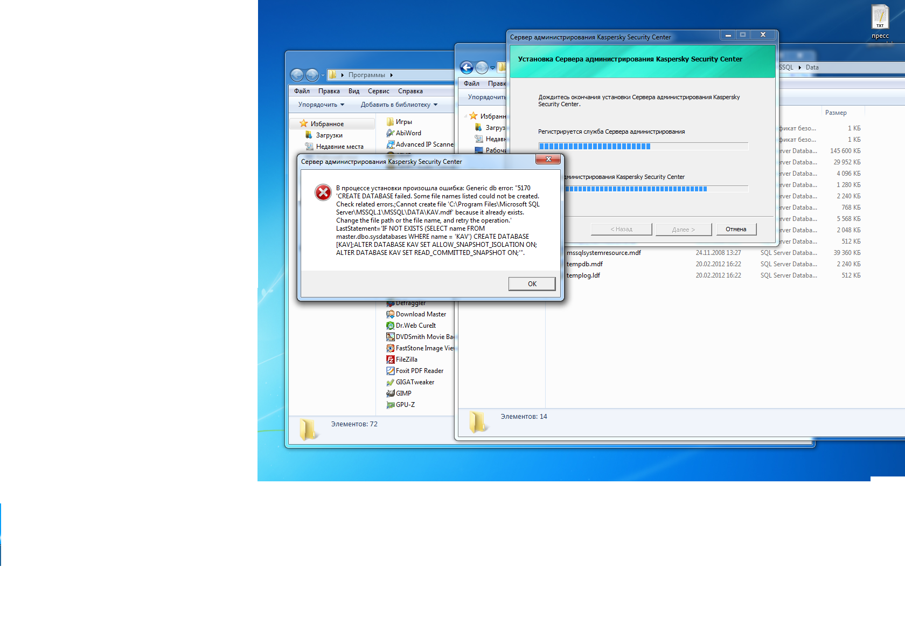Screen dimensions: 905x622
Task: Collapse Избранное tree in Data window
Action: pyautogui.click(x=465, y=116)
